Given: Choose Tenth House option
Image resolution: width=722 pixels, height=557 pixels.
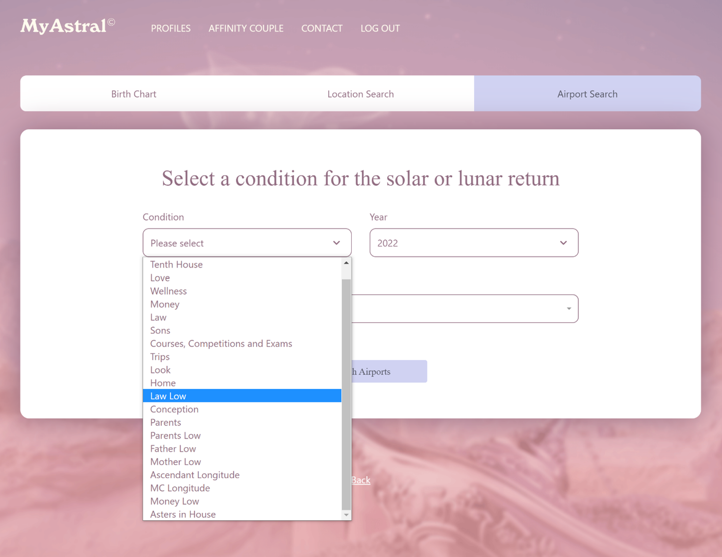Looking at the screenshot, I should (242, 264).
